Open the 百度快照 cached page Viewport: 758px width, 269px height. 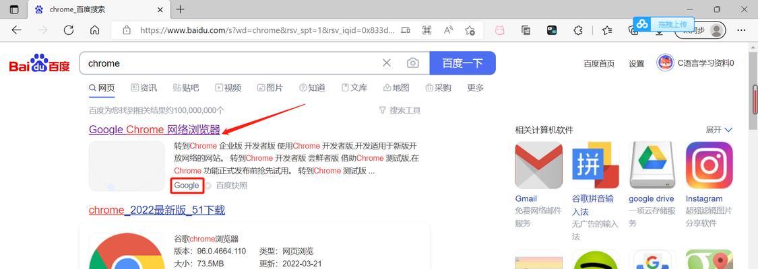(x=232, y=185)
